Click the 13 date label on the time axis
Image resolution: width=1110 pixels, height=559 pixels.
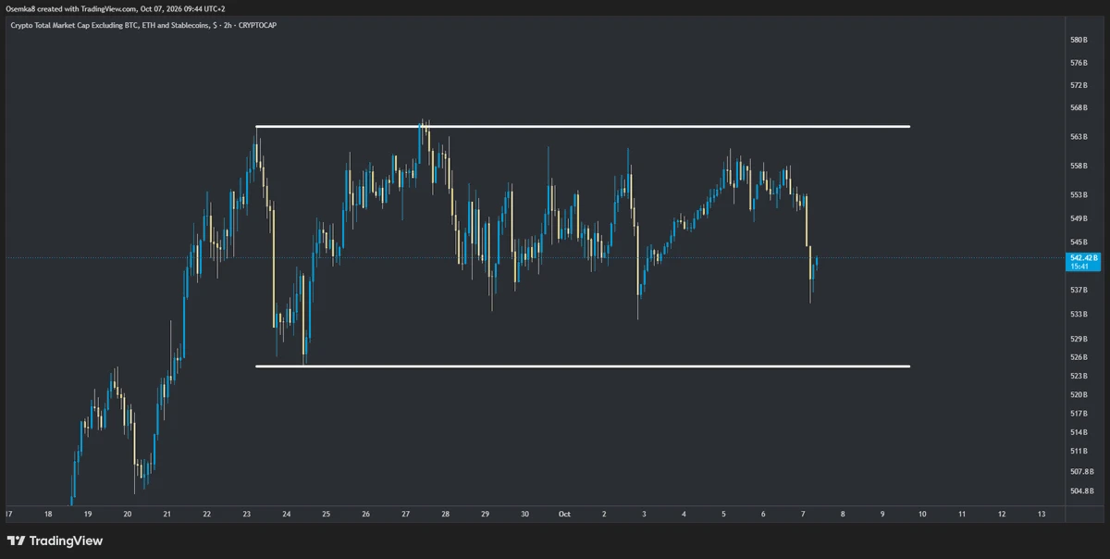tap(1042, 514)
